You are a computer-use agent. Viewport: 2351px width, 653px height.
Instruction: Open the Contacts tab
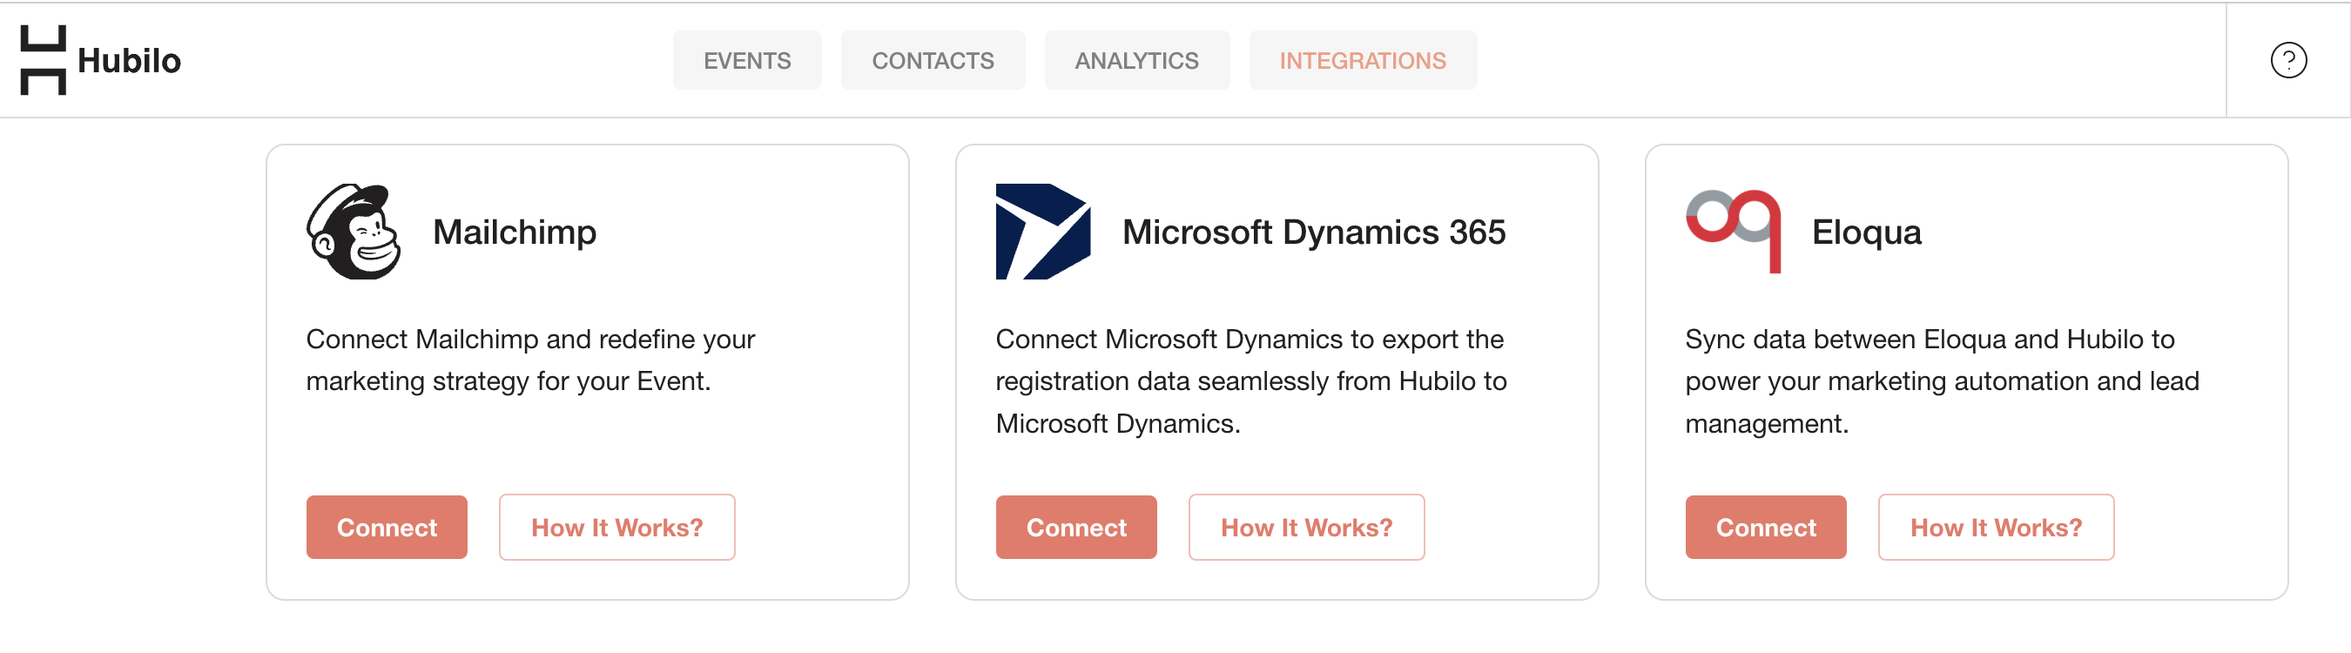tap(933, 60)
